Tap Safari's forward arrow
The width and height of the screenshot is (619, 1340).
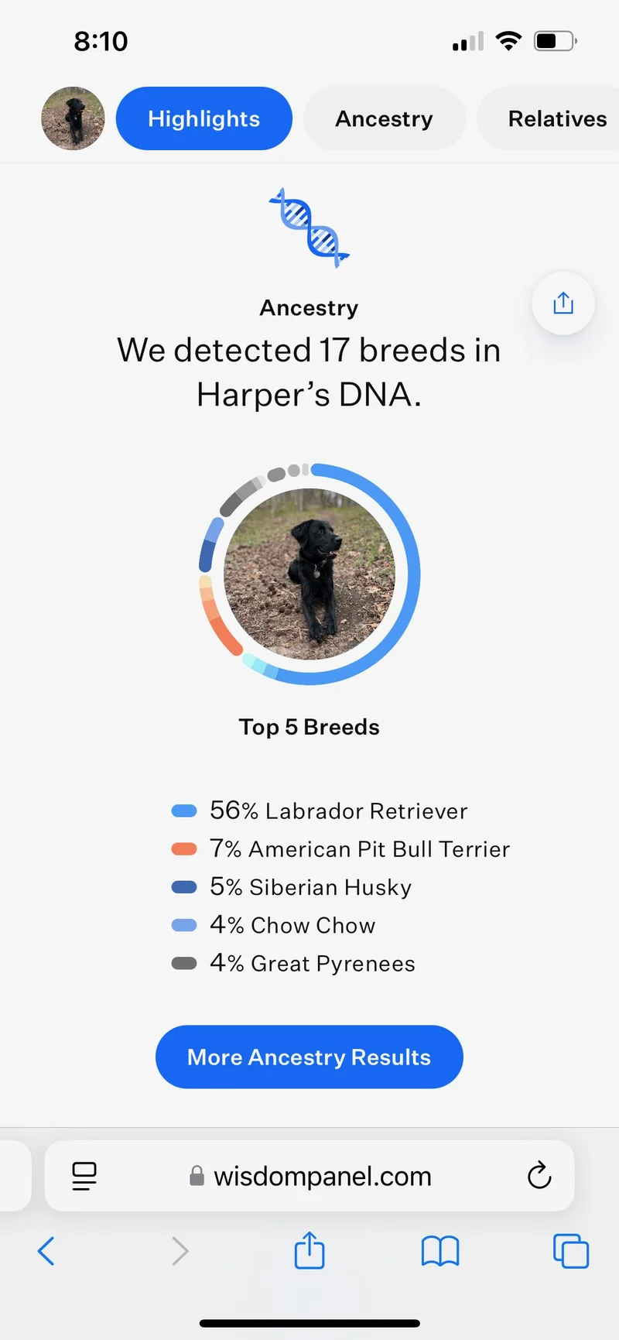180,1251
